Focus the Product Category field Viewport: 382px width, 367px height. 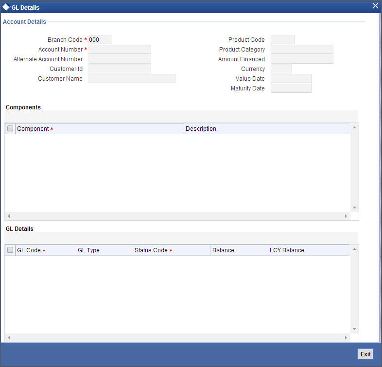pyautogui.click(x=302, y=50)
